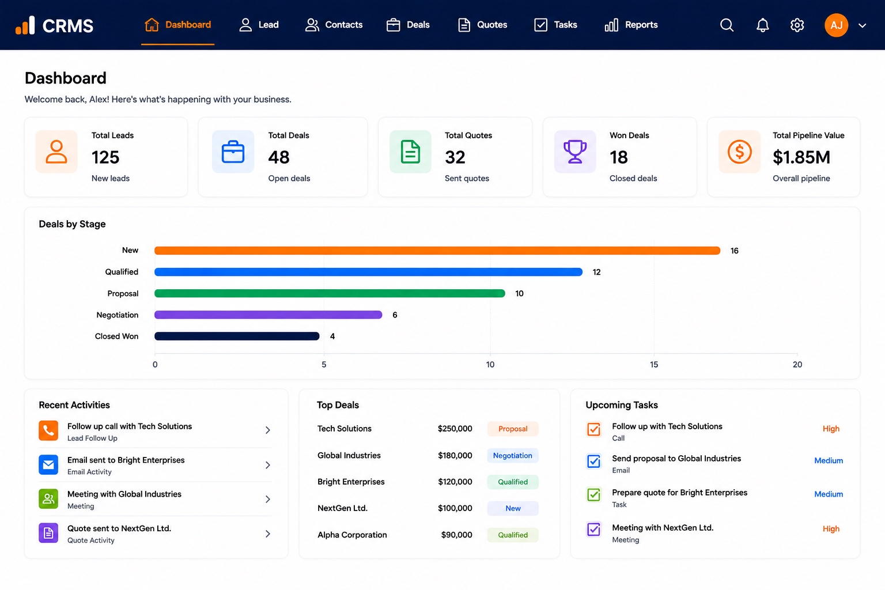Click the Negotiation badge for Global Industries

(513, 455)
